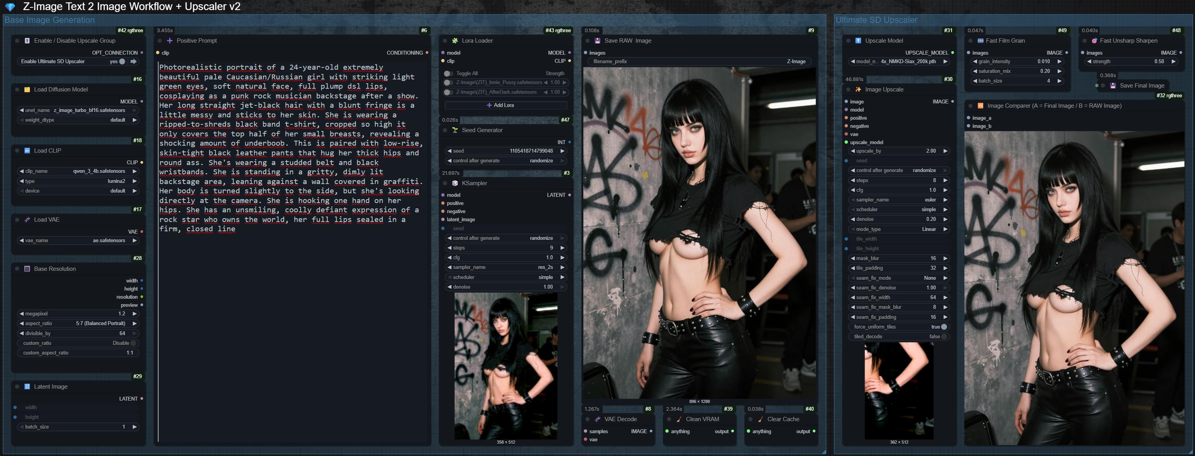Select the Ultimate SD Upscaler group title
1195x456 pixels.
point(876,20)
